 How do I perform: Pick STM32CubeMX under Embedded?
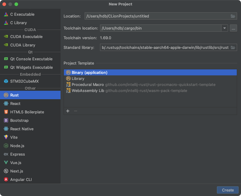(x=30, y=81)
